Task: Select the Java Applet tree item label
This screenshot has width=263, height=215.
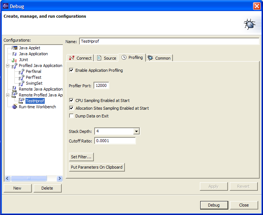Action: coord(30,48)
